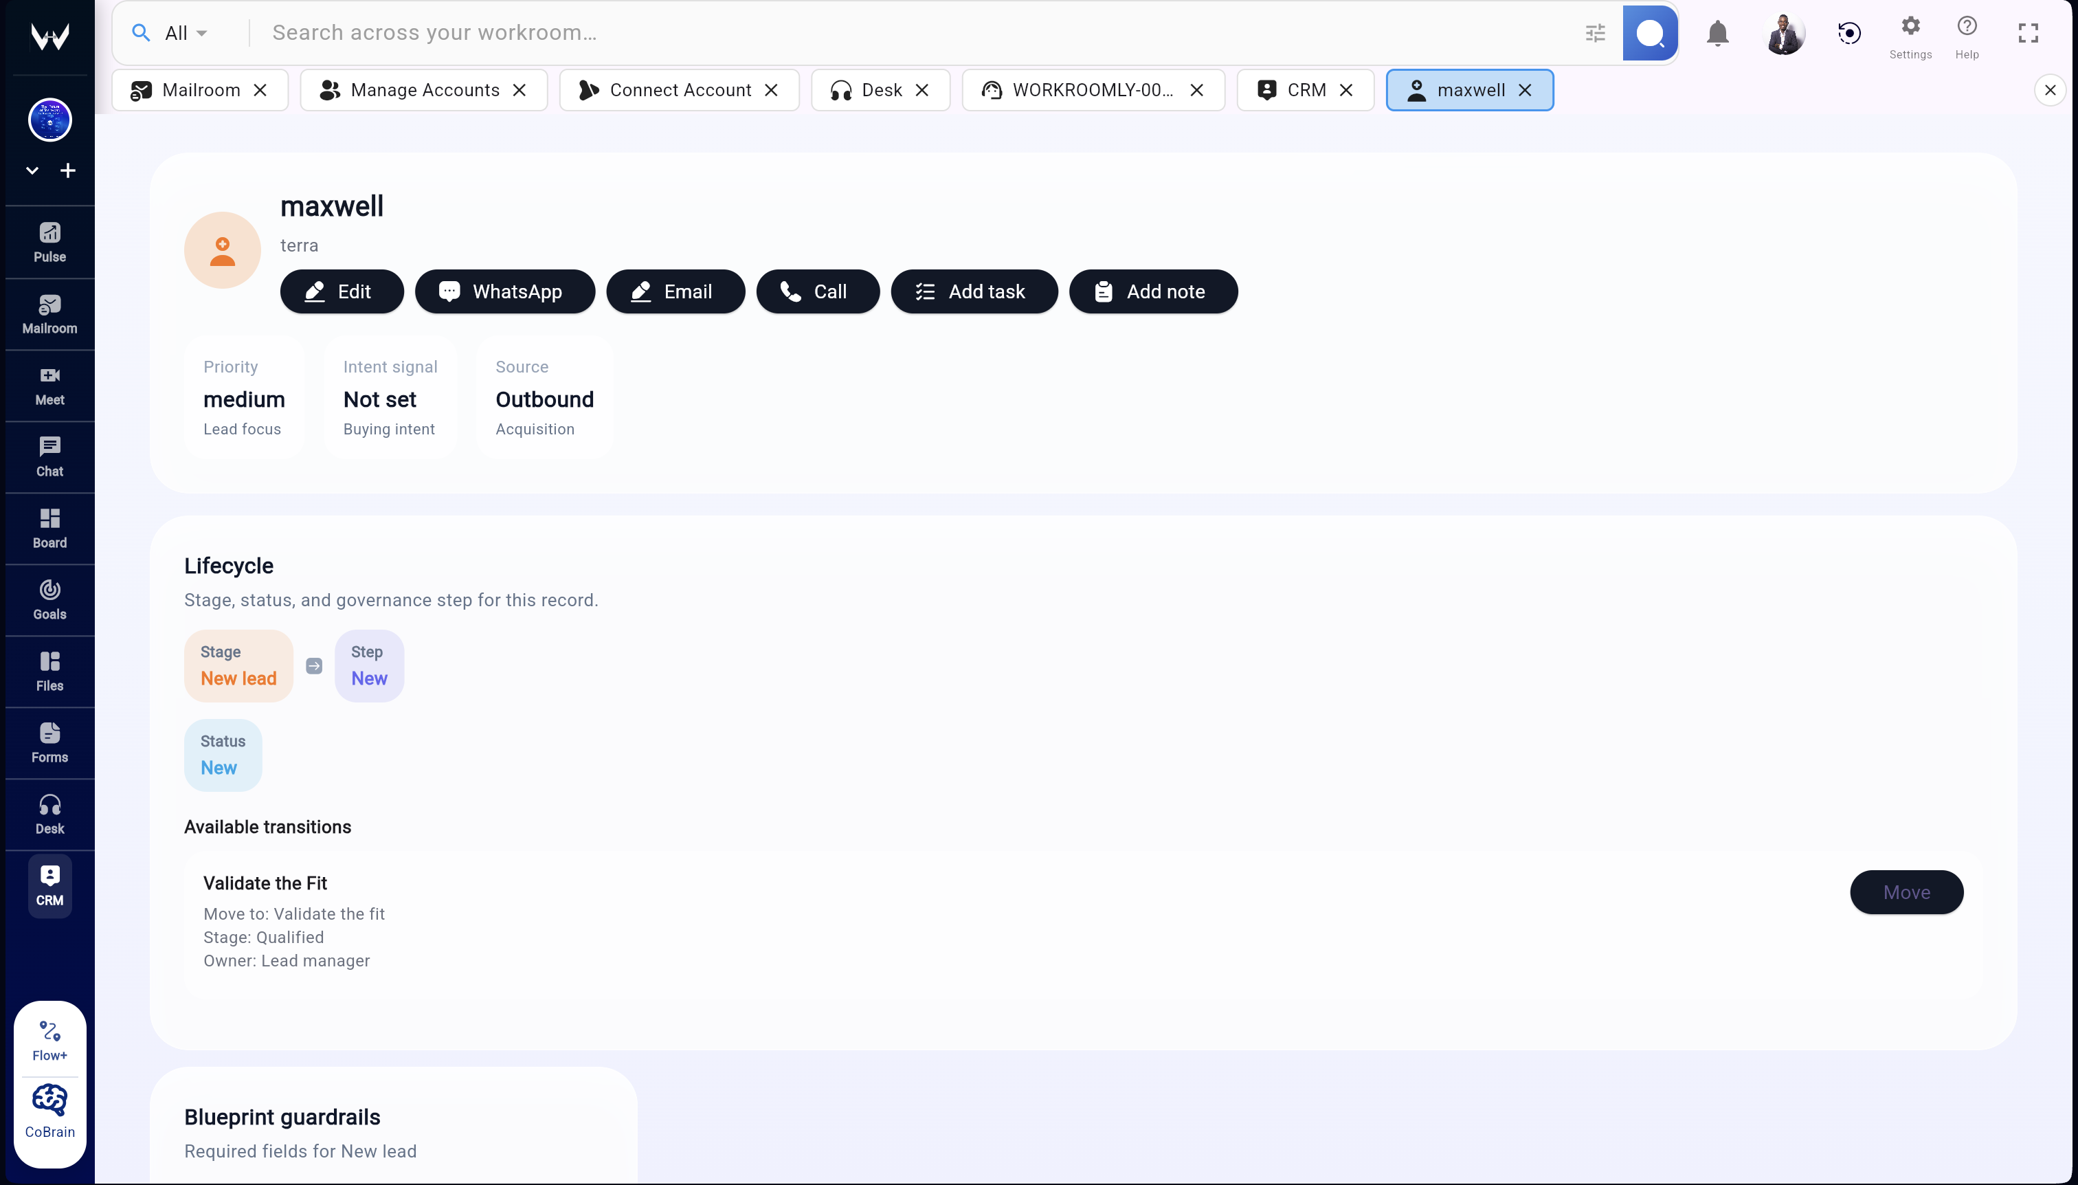
Task: Select the Mailroom icon in the sidebar
Action: [49, 313]
